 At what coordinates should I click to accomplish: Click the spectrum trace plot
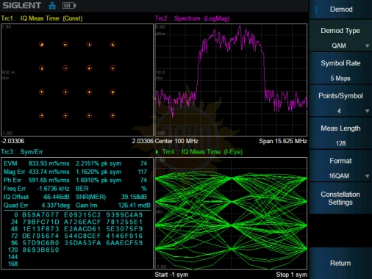click(231, 80)
